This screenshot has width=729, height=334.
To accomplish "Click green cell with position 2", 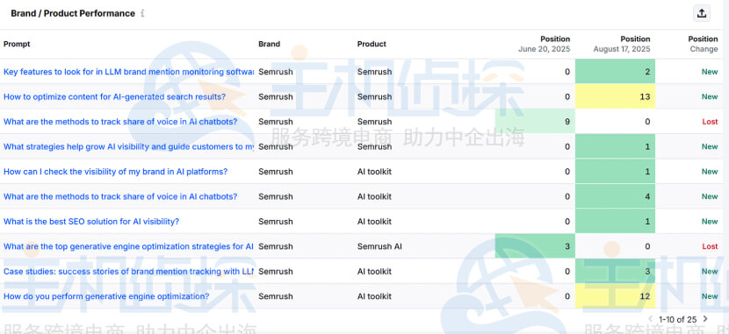I will [x=615, y=71].
